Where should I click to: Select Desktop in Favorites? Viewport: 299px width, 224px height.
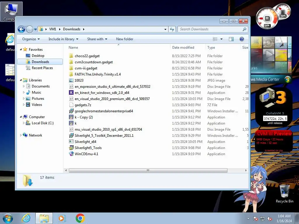click(38, 56)
